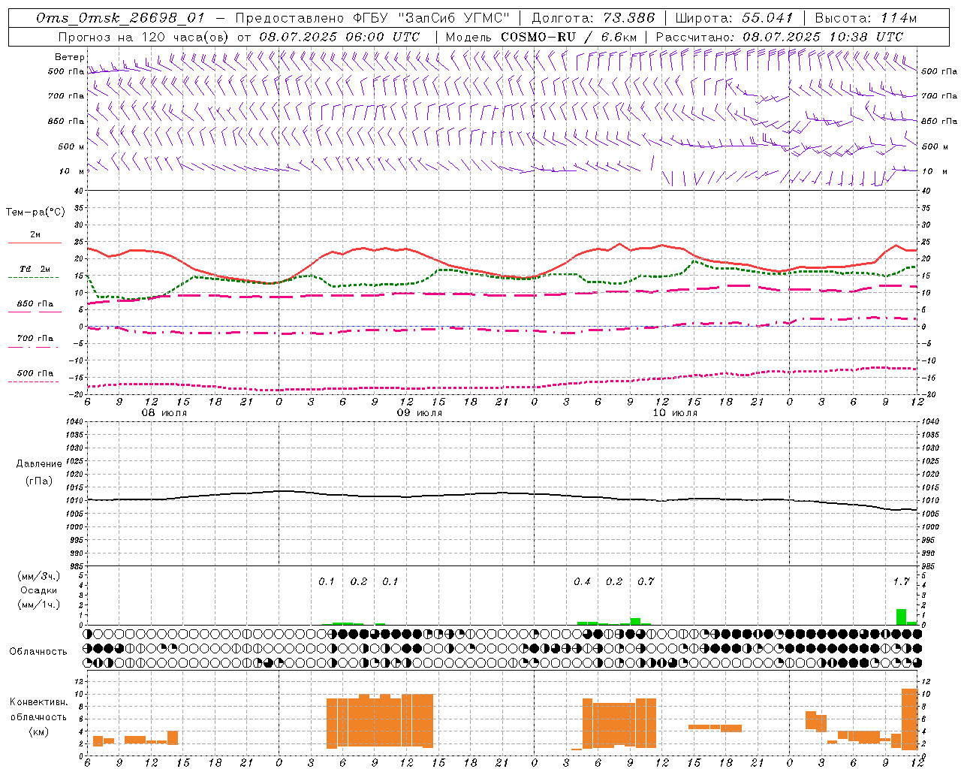Click the 3-hour precipitation value 1.7

tap(901, 582)
